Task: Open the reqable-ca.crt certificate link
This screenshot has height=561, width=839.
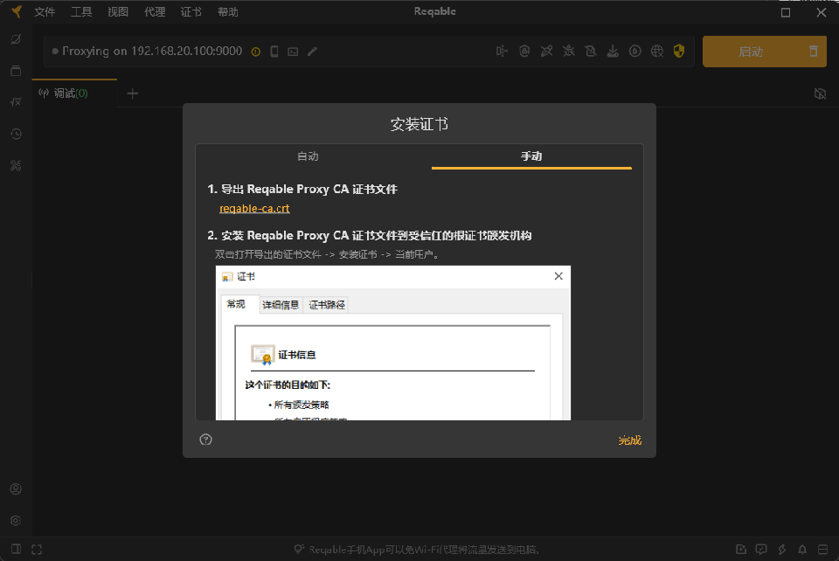Action: [x=254, y=208]
